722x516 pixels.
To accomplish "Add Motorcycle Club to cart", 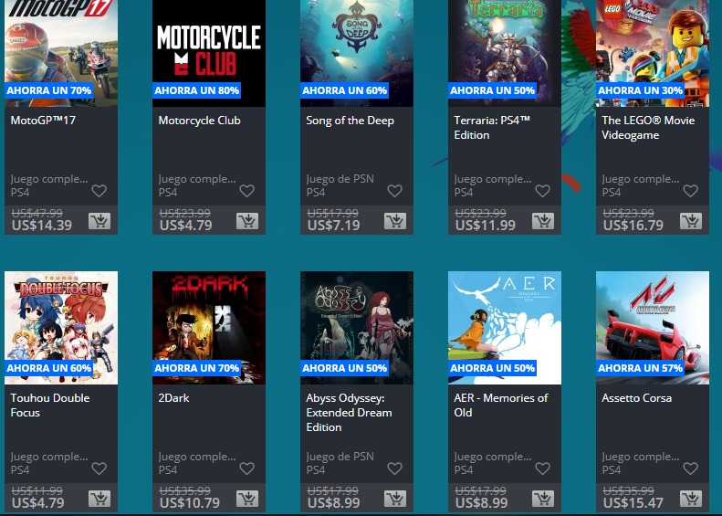I will click(x=247, y=222).
